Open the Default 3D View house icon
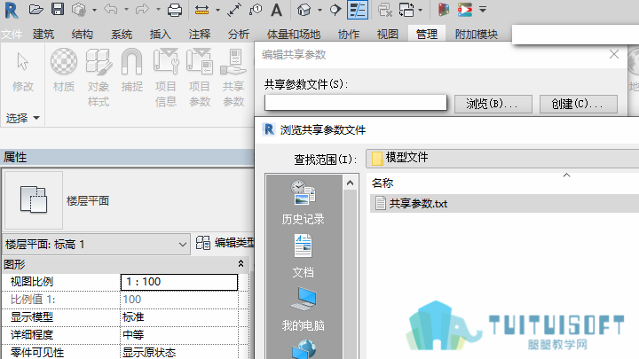 tap(304, 10)
